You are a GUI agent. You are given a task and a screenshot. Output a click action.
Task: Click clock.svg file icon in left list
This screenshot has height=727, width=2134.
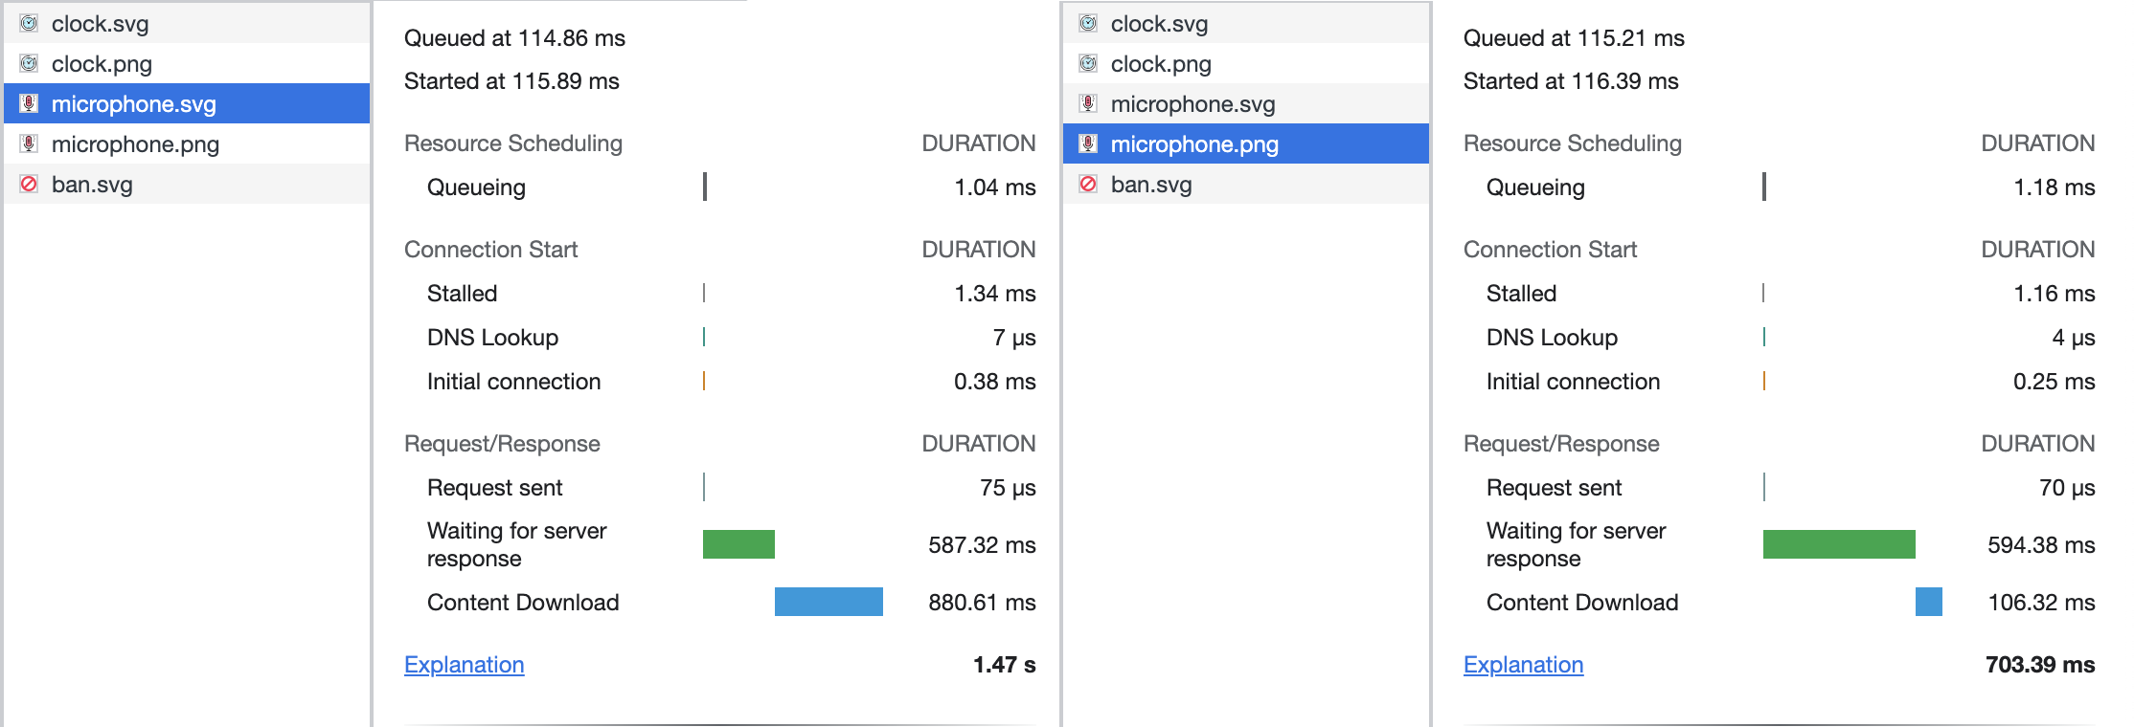[x=29, y=23]
